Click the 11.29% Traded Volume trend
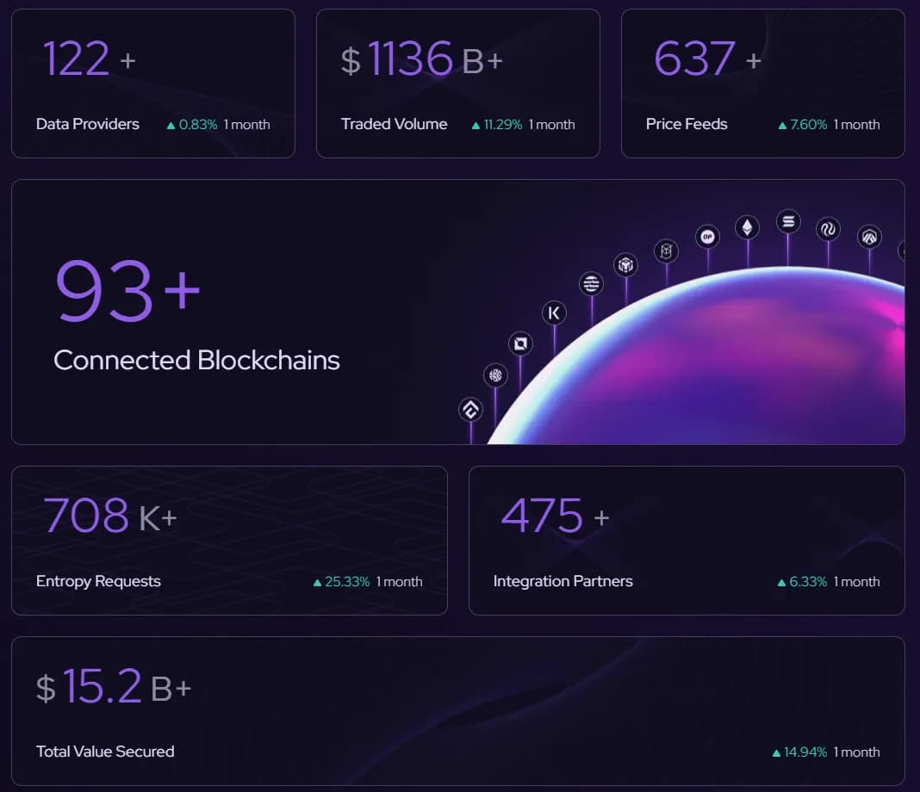 tap(497, 125)
